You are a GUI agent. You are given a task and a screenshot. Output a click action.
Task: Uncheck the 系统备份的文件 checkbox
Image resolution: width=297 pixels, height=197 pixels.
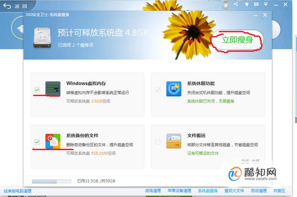point(37,142)
